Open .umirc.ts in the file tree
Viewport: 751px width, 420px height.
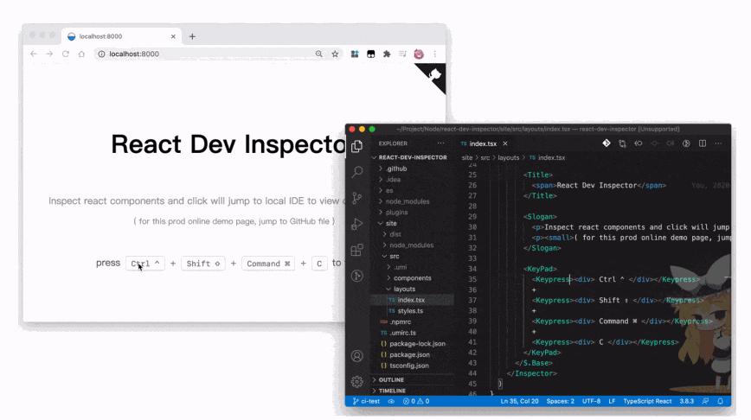click(x=402, y=333)
